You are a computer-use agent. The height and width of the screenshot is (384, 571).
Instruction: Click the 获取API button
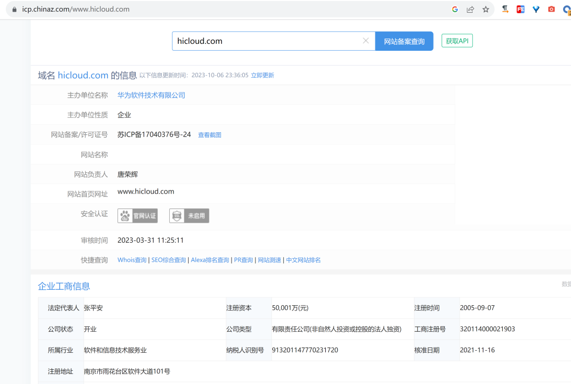pyautogui.click(x=457, y=41)
